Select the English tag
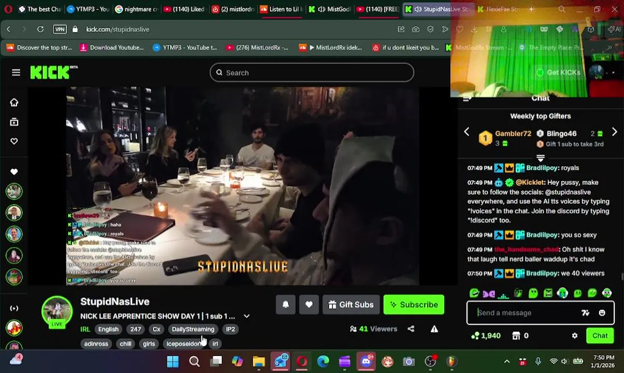This screenshot has height=373, width=624. [x=108, y=329]
